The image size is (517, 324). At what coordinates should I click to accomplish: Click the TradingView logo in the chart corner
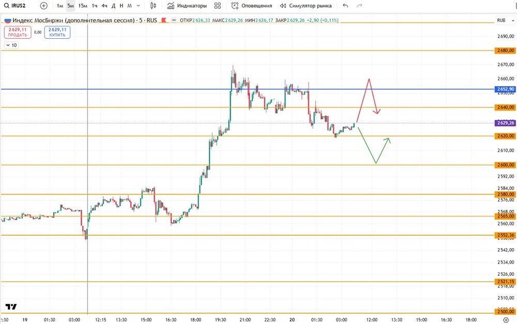[x=11, y=306]
